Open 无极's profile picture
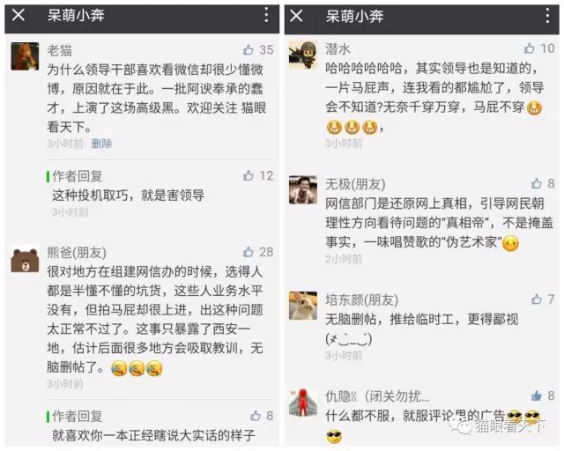 tap(303, 190)
